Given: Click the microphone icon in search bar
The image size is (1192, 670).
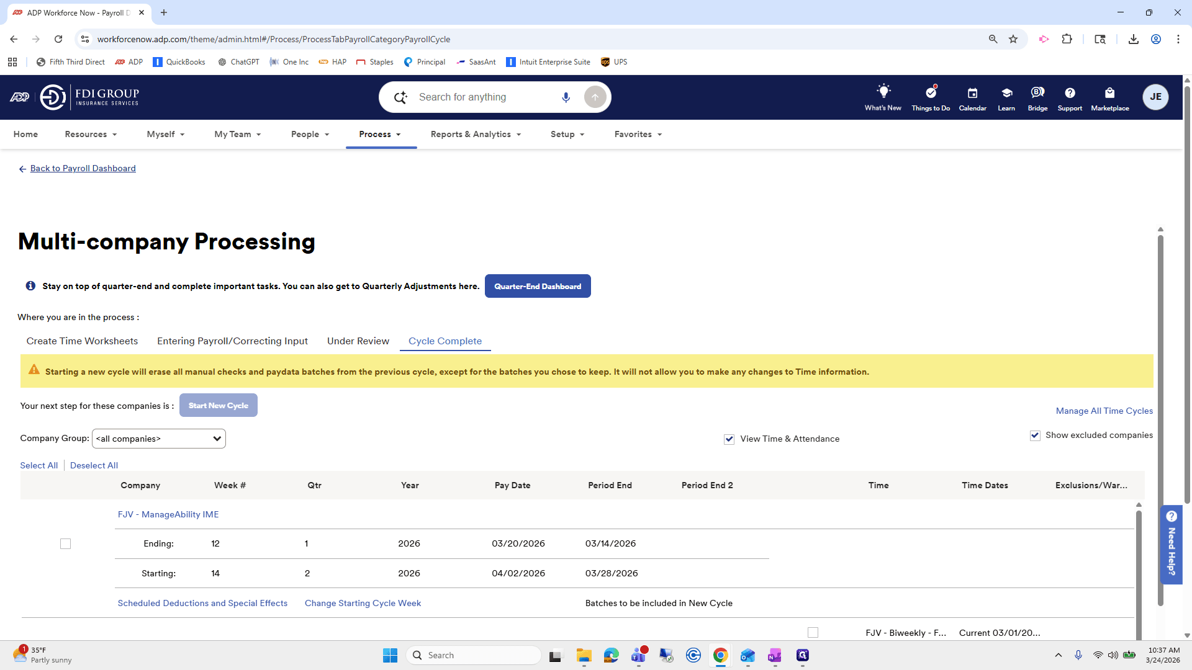Looking at the screenshot, I should [566, 97].
